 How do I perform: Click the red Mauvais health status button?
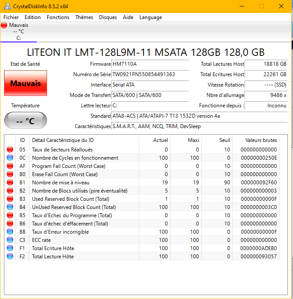point(25,83)
